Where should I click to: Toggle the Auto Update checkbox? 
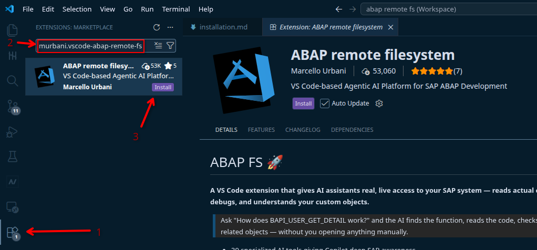click(x=325, y=103)
